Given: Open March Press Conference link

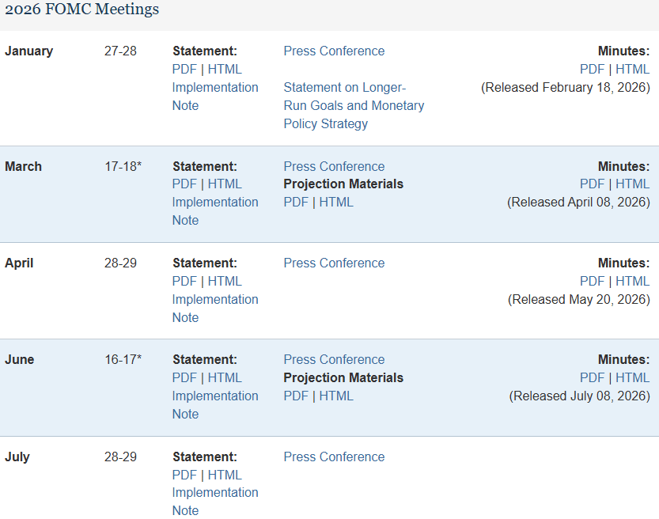Looking at the screenshot, I should click(x=334, y=166).
